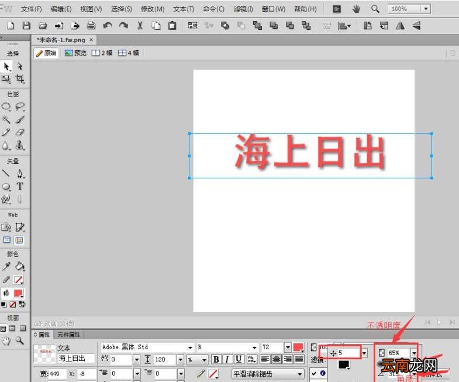Switch to 2 幅 split view

pyautogui.click(x=102, y=53)
